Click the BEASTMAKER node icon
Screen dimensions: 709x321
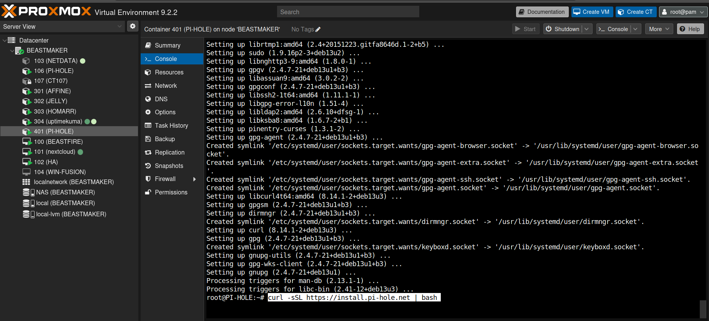pos(19,51)
